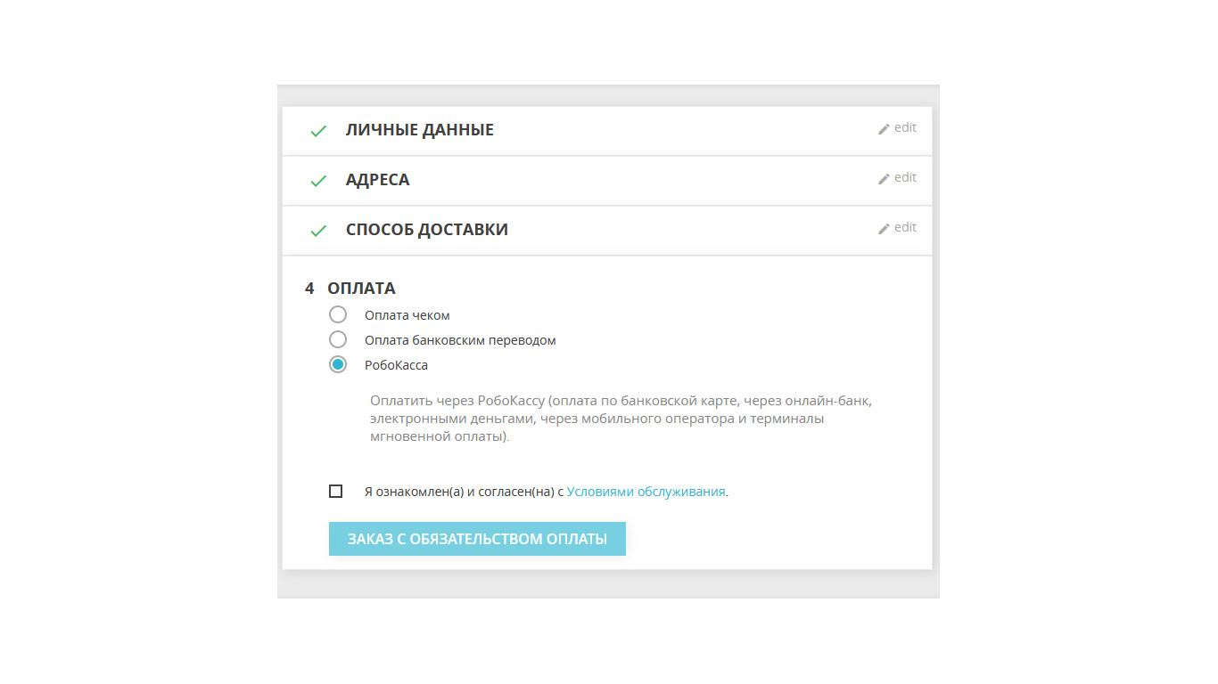Screen dimensions: 1218x684
Task: Expand the АДРЕСА section heading
Action: [x=377, y=180]
